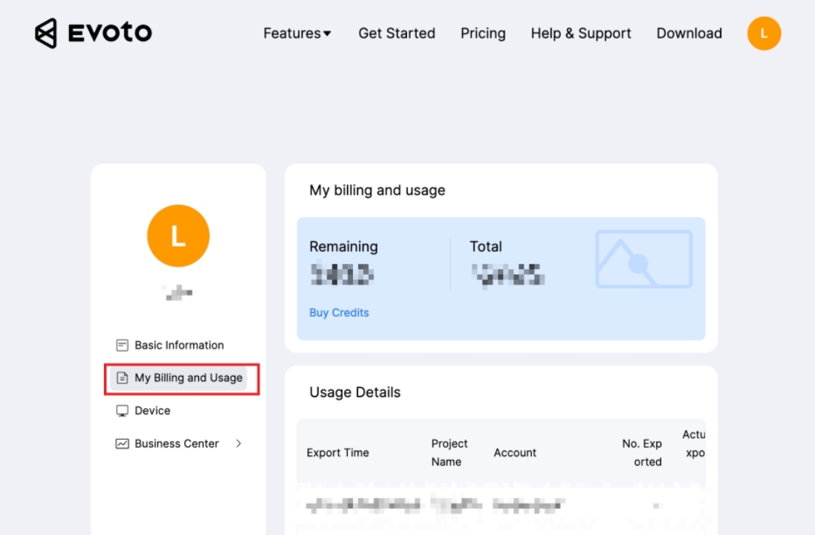This screenshot has width=815, height=535.
Task: Click the Evoto logo icon
Action: tap(46, 33)
